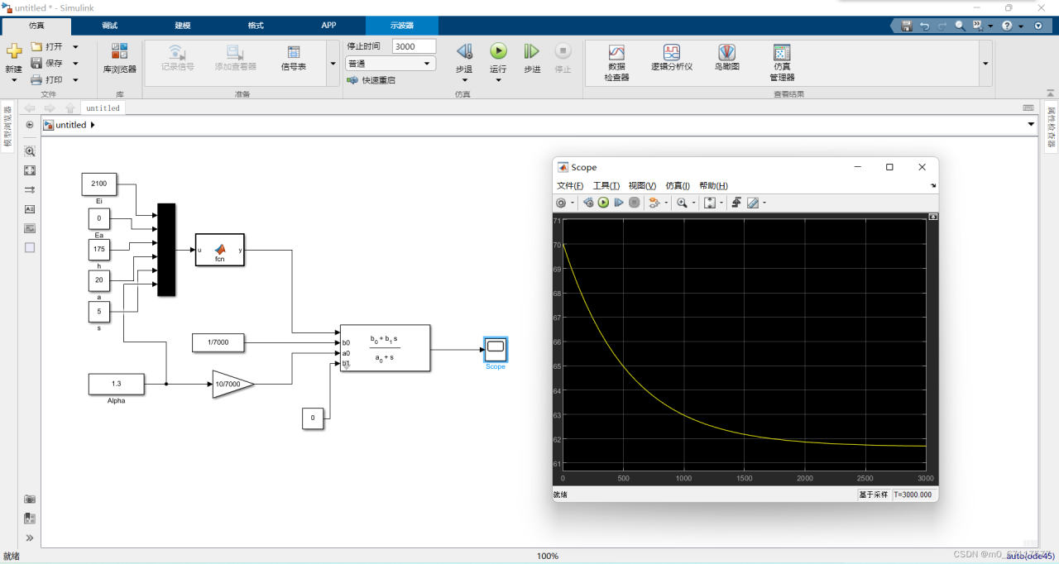The image size is (1059, 564).
Task: Switch to the Modeling (建模) tab
Action: pos(183,26)
